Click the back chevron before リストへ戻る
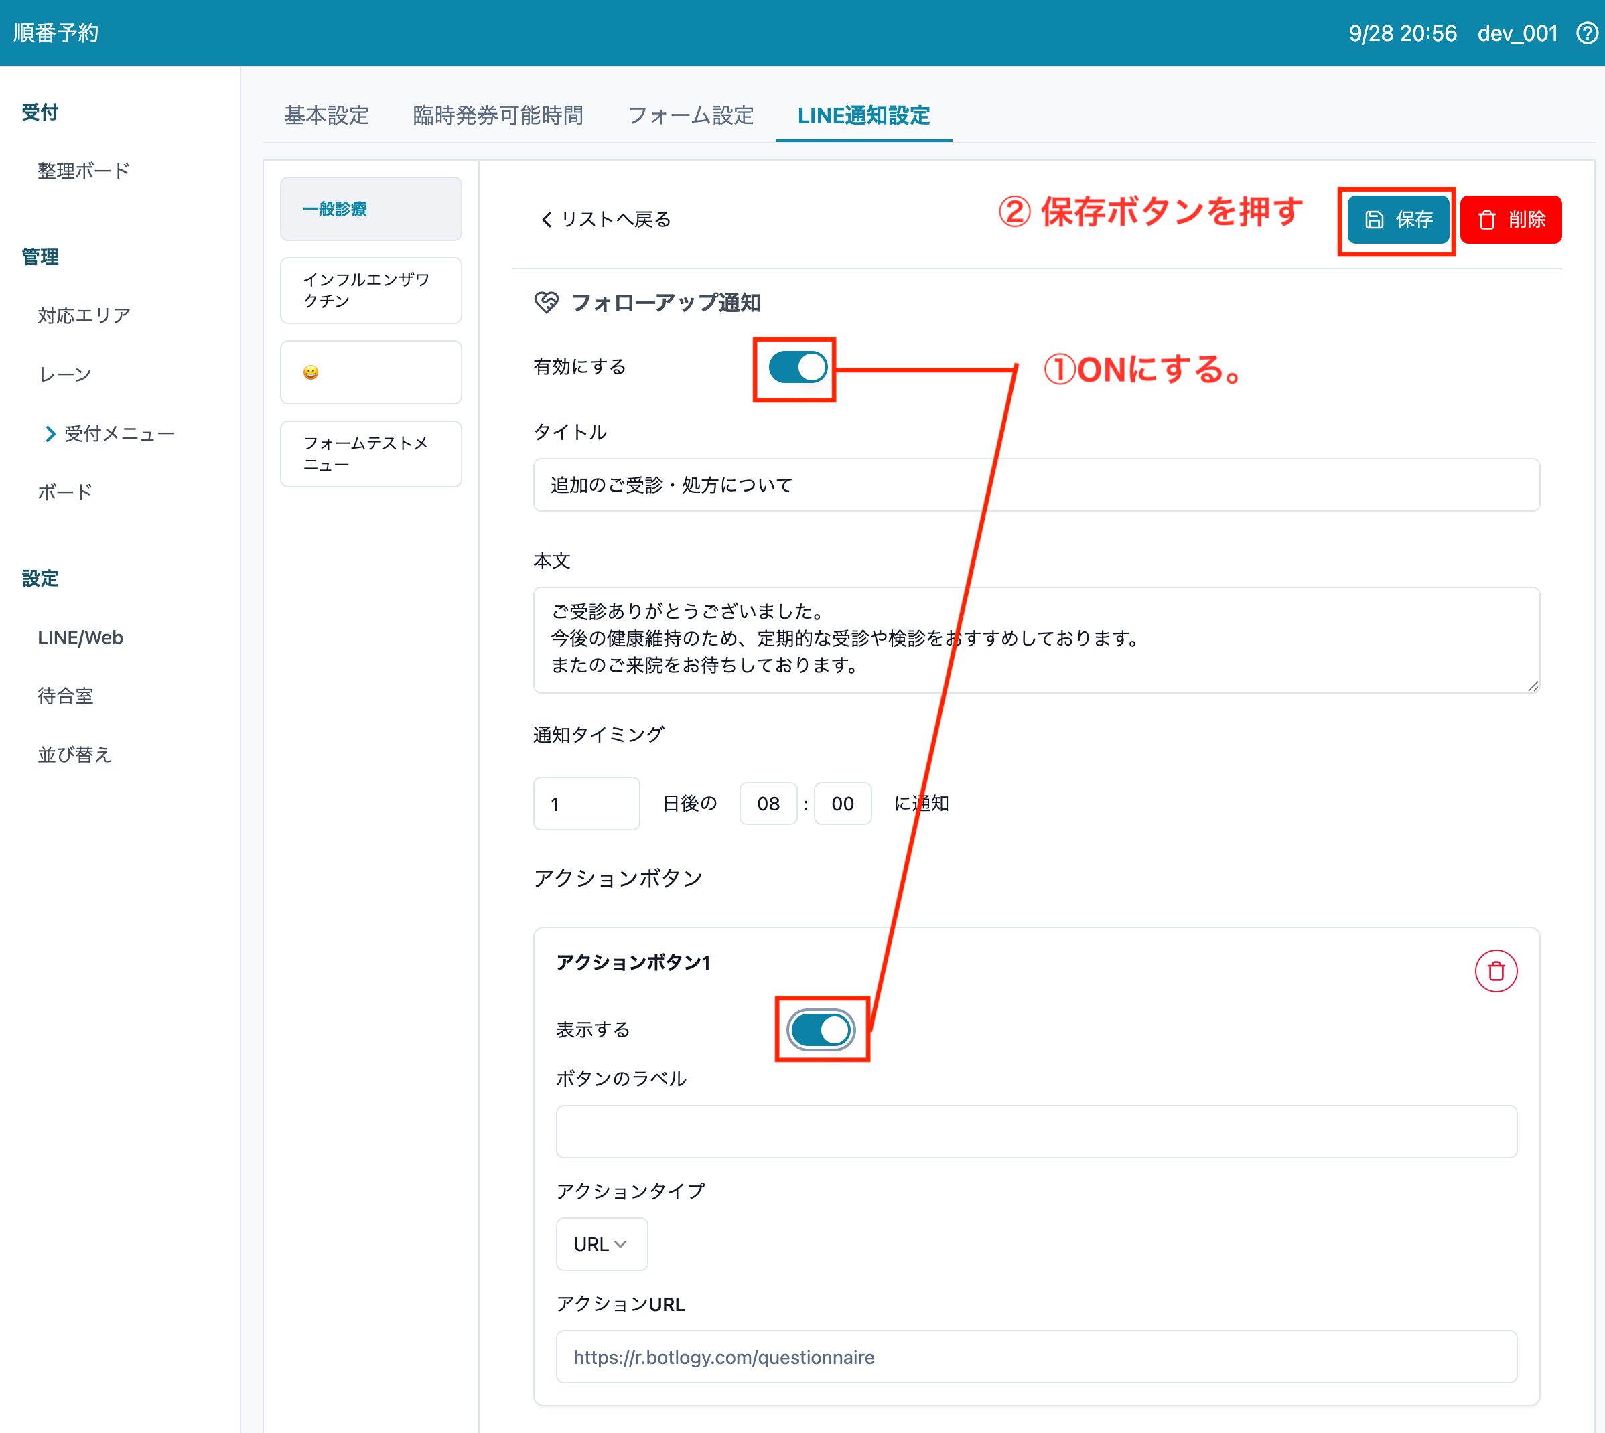 546,220
